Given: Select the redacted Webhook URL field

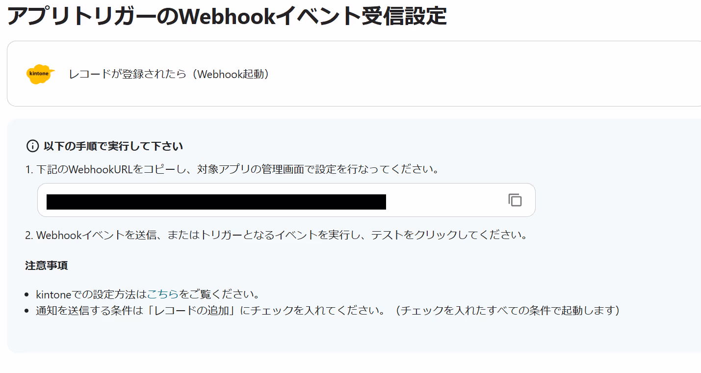Looking at the screenshot, I should [286, 200].
